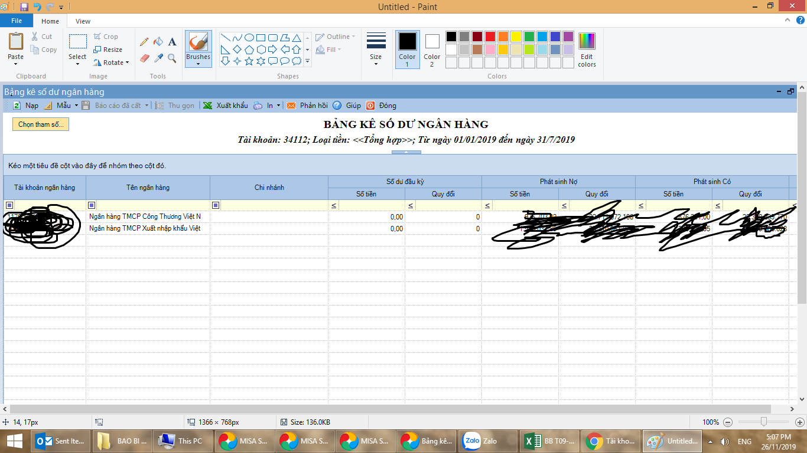This screenshot has height=453, width=807.
Task: Open the File menu
Action: tap(17, 21)
